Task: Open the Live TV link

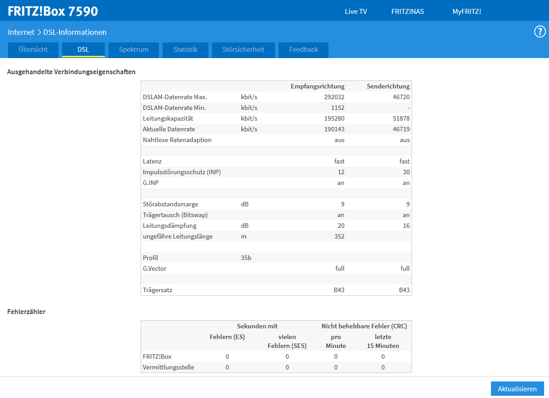Action: click(x=356, y=12)
